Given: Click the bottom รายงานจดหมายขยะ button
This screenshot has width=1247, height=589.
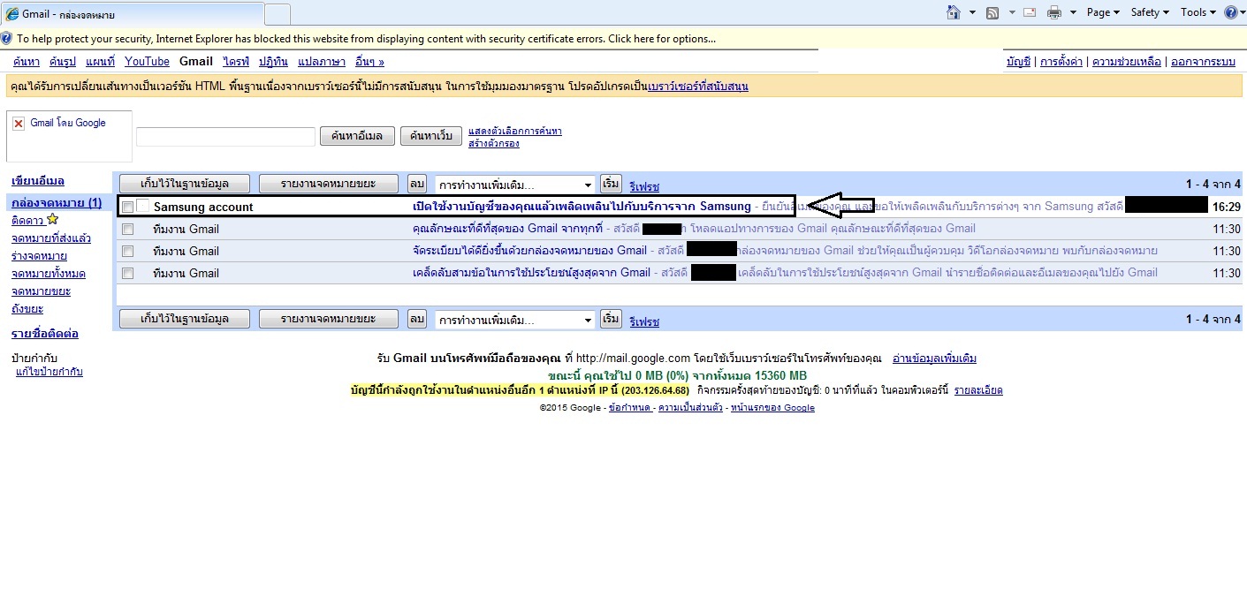Looking at the screenshot, I should (331, 319).
